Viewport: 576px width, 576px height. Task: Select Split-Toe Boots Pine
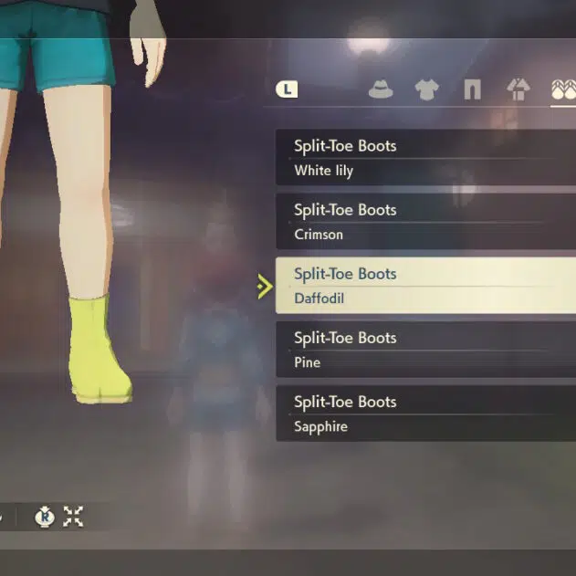[425, 350]
